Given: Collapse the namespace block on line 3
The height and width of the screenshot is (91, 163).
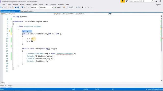Looking at the screenshot, I should (12, 21).
